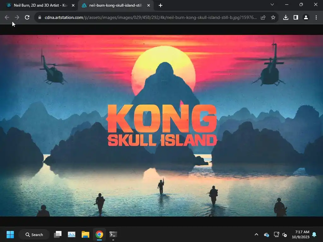Open the terminal taskbar app

(113, 234)
